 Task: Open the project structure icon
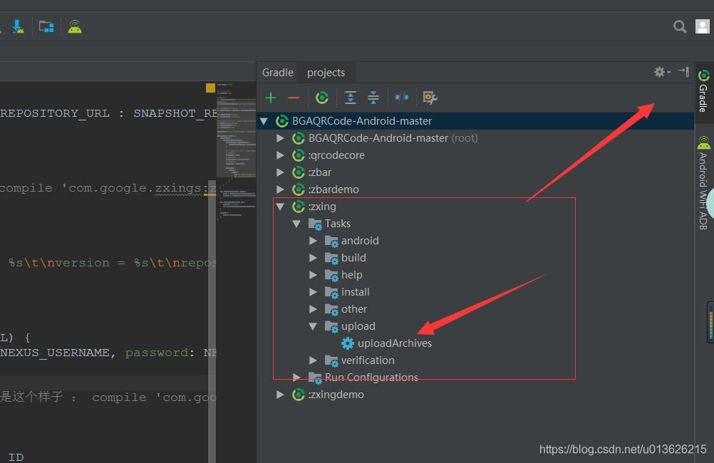coord(46,27)
